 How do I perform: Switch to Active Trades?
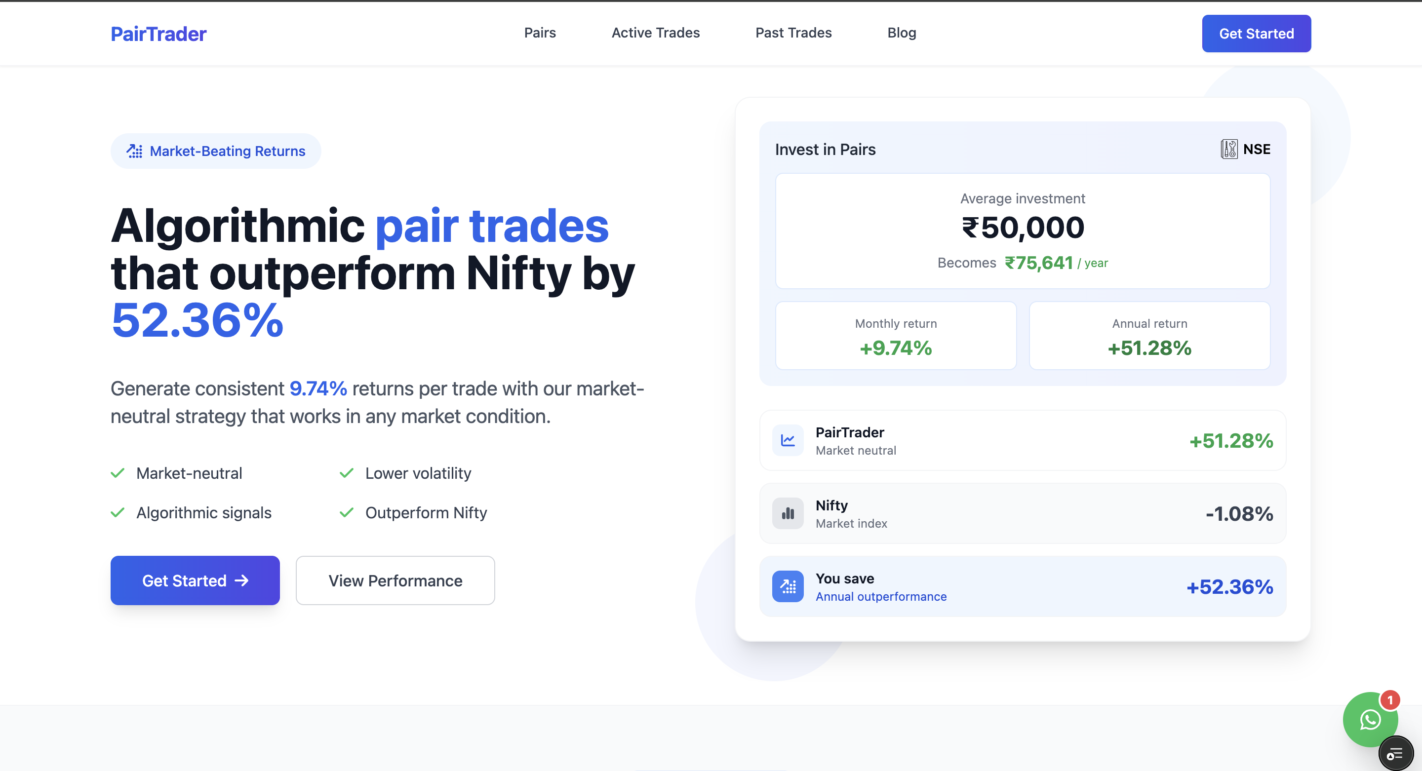pyautogui.click(x=655, y=33)
